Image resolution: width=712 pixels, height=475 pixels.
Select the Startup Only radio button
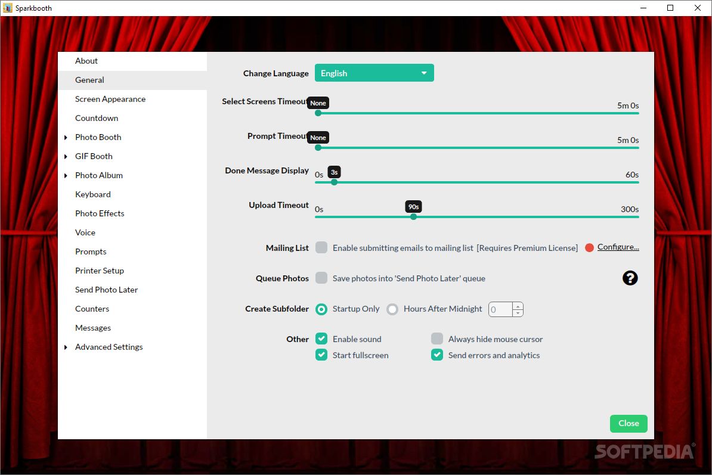(321, 309)
